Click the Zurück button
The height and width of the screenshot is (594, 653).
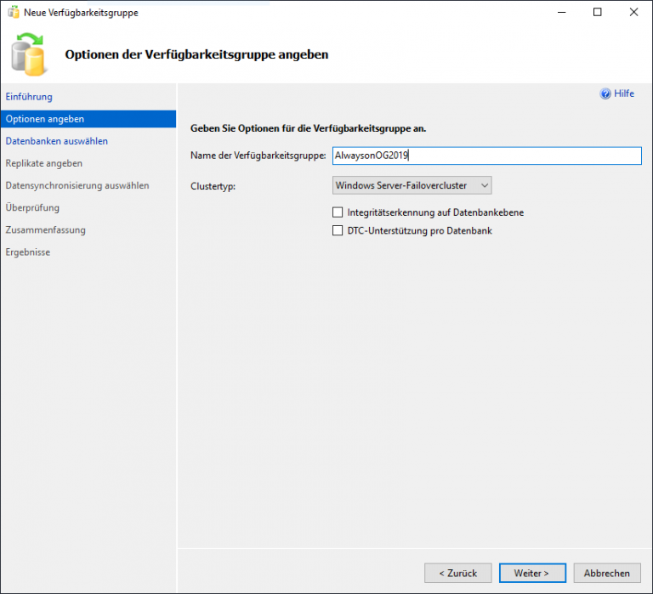[x=458, y=574]
